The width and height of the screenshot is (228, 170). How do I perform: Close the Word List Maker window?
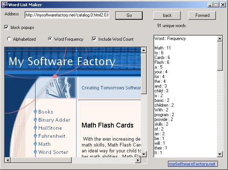(x=223, y=5)
